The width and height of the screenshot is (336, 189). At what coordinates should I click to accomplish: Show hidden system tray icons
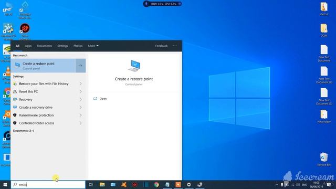pyautogui.click(x=277, y=185)
